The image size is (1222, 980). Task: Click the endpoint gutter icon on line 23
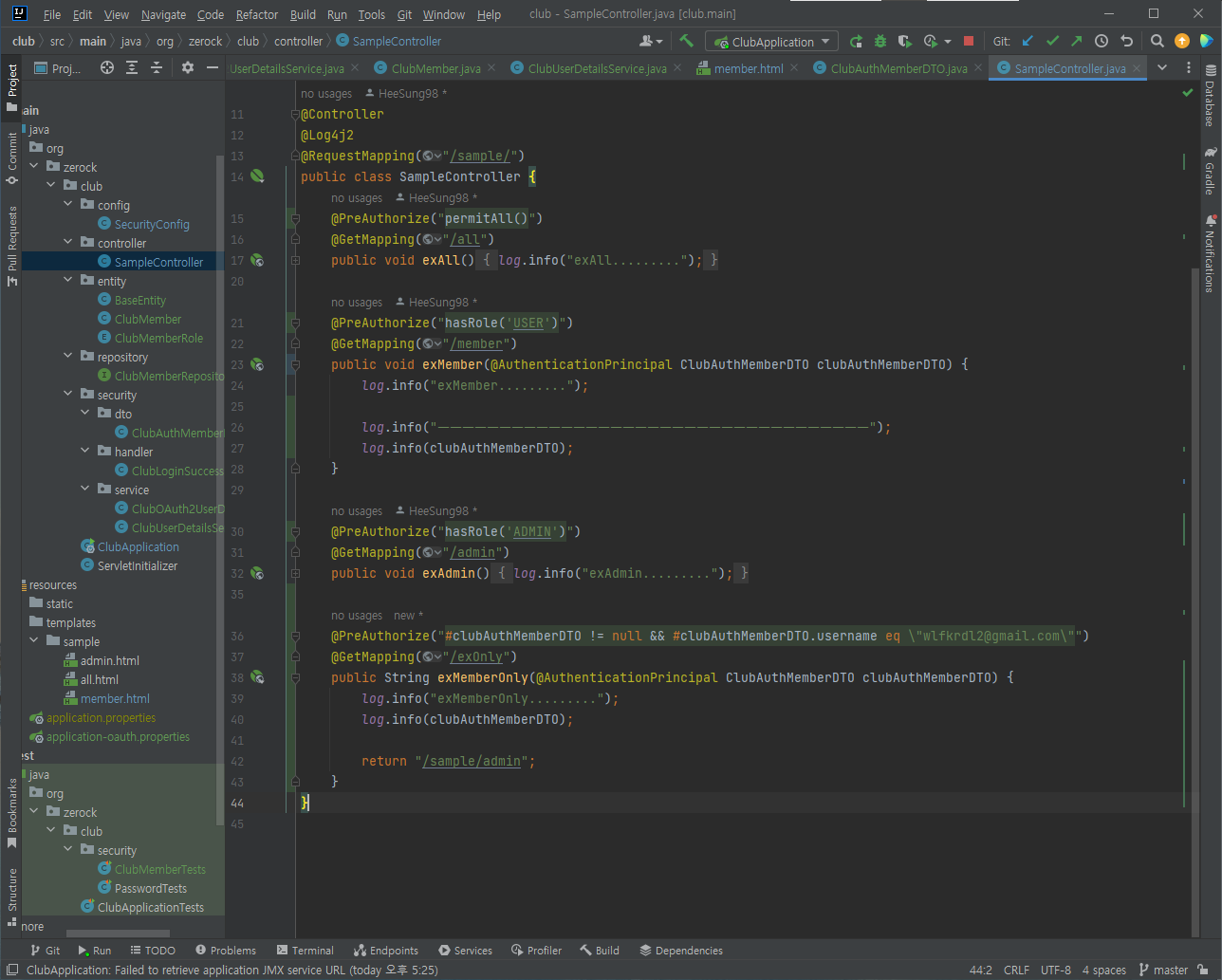pyautogui.click(x=257, y=364)
